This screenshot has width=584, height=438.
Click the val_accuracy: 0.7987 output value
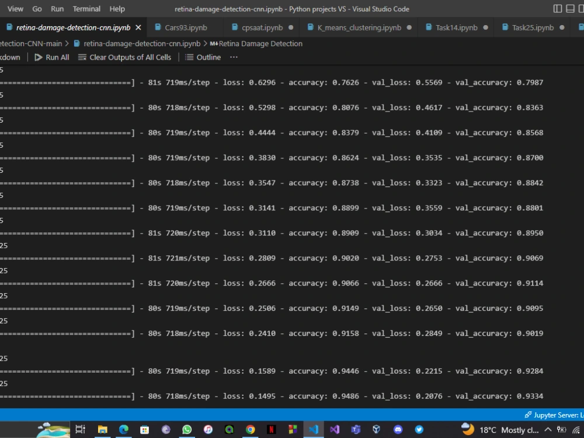click(499, 82)
